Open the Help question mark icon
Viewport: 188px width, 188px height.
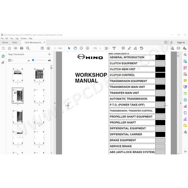(166, 42)
